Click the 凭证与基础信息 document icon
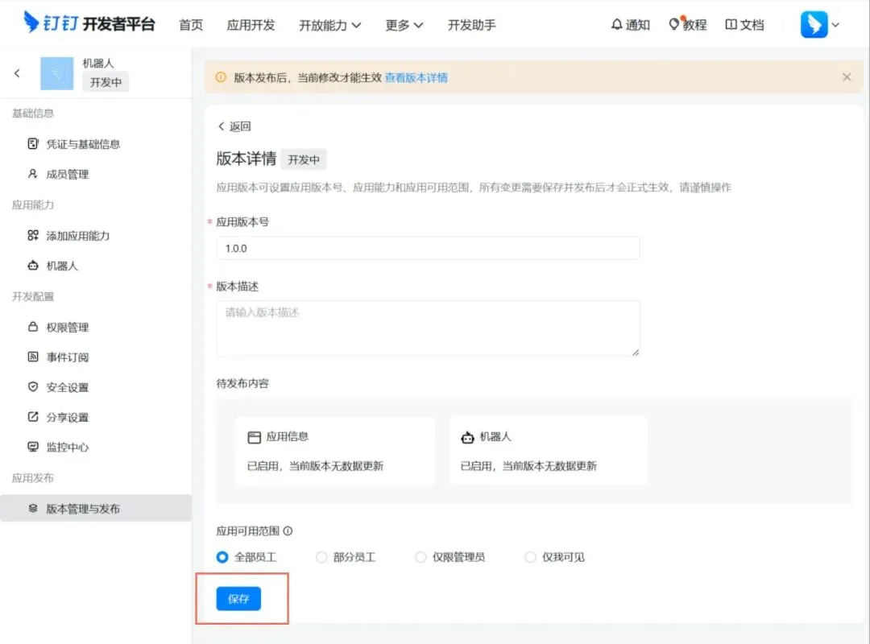This screenshot has height=644, width=870. click(x=33, y=143)
